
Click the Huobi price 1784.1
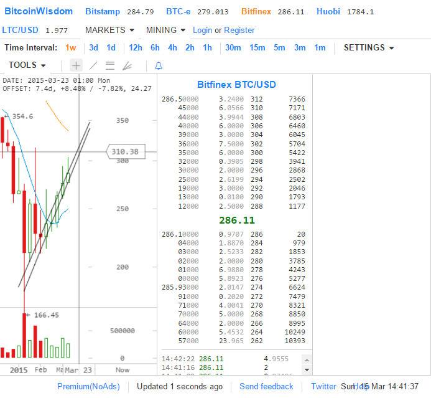click(360, 12)
